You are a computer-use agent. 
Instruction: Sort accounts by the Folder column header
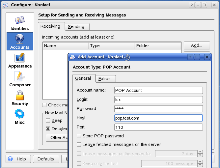click(x=158, y=46)
